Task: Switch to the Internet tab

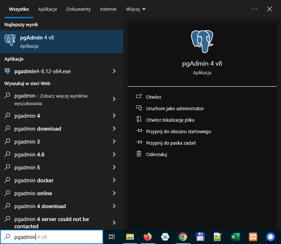Action: tap(108, 9)
